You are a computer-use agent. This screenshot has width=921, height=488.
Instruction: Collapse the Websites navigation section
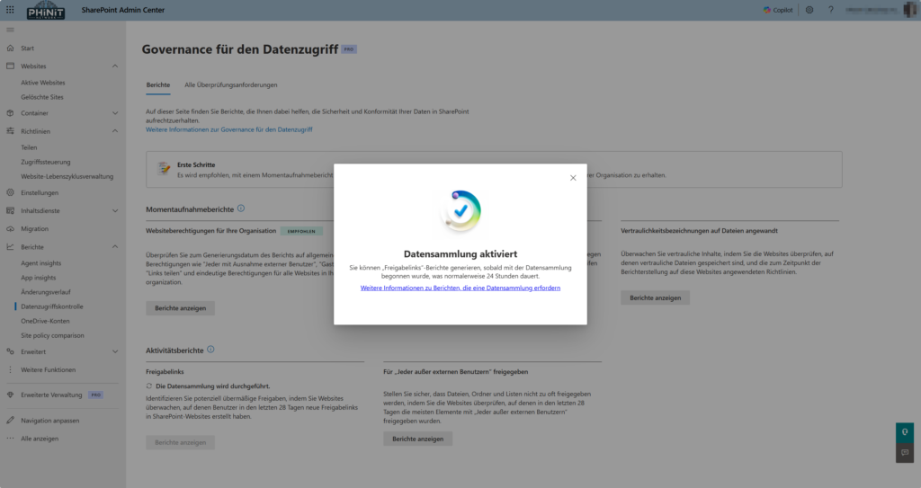tap(115, 67)
